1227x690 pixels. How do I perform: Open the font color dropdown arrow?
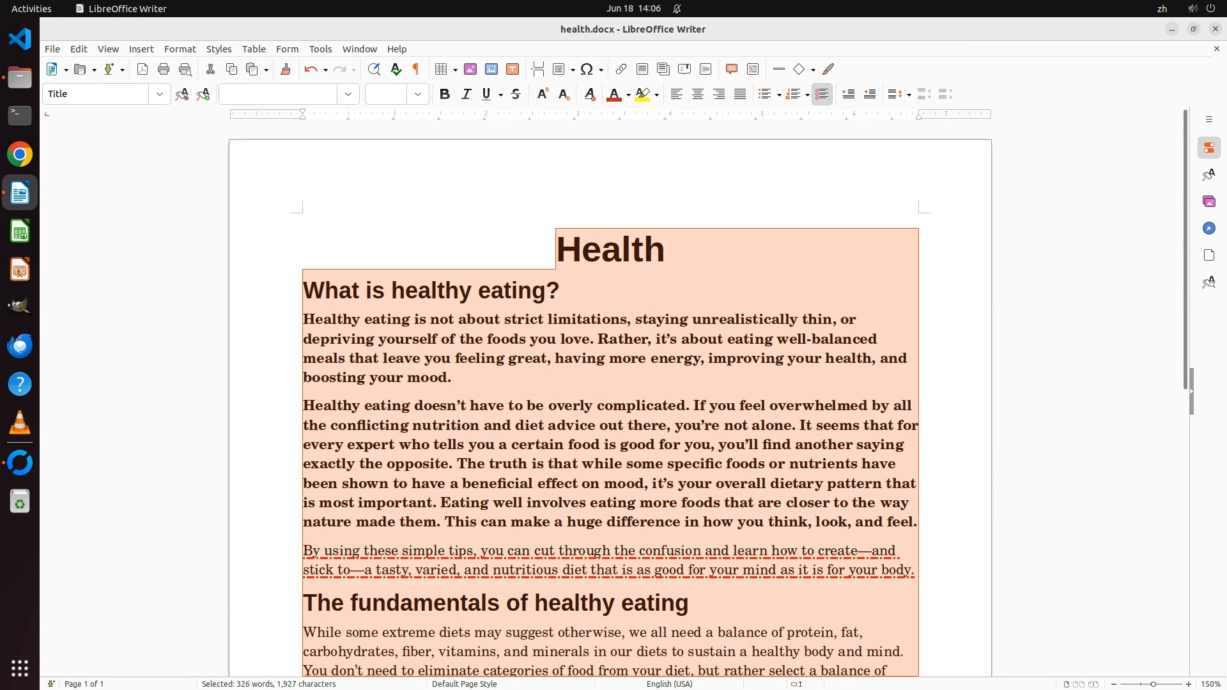(628, 95)
